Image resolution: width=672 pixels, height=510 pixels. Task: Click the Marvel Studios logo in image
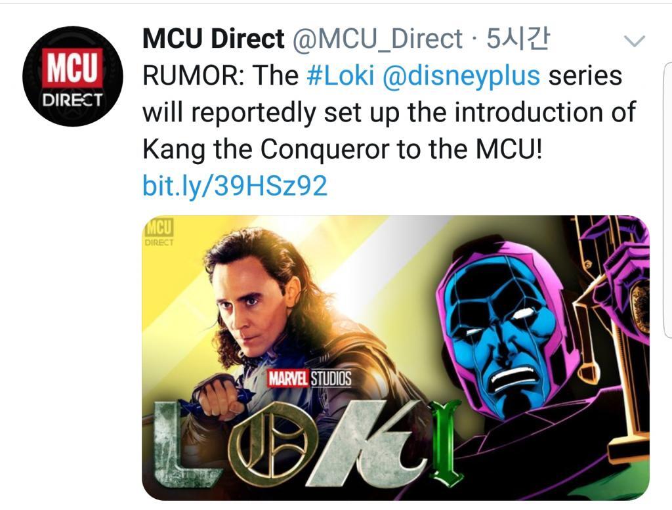click(308, 379)
